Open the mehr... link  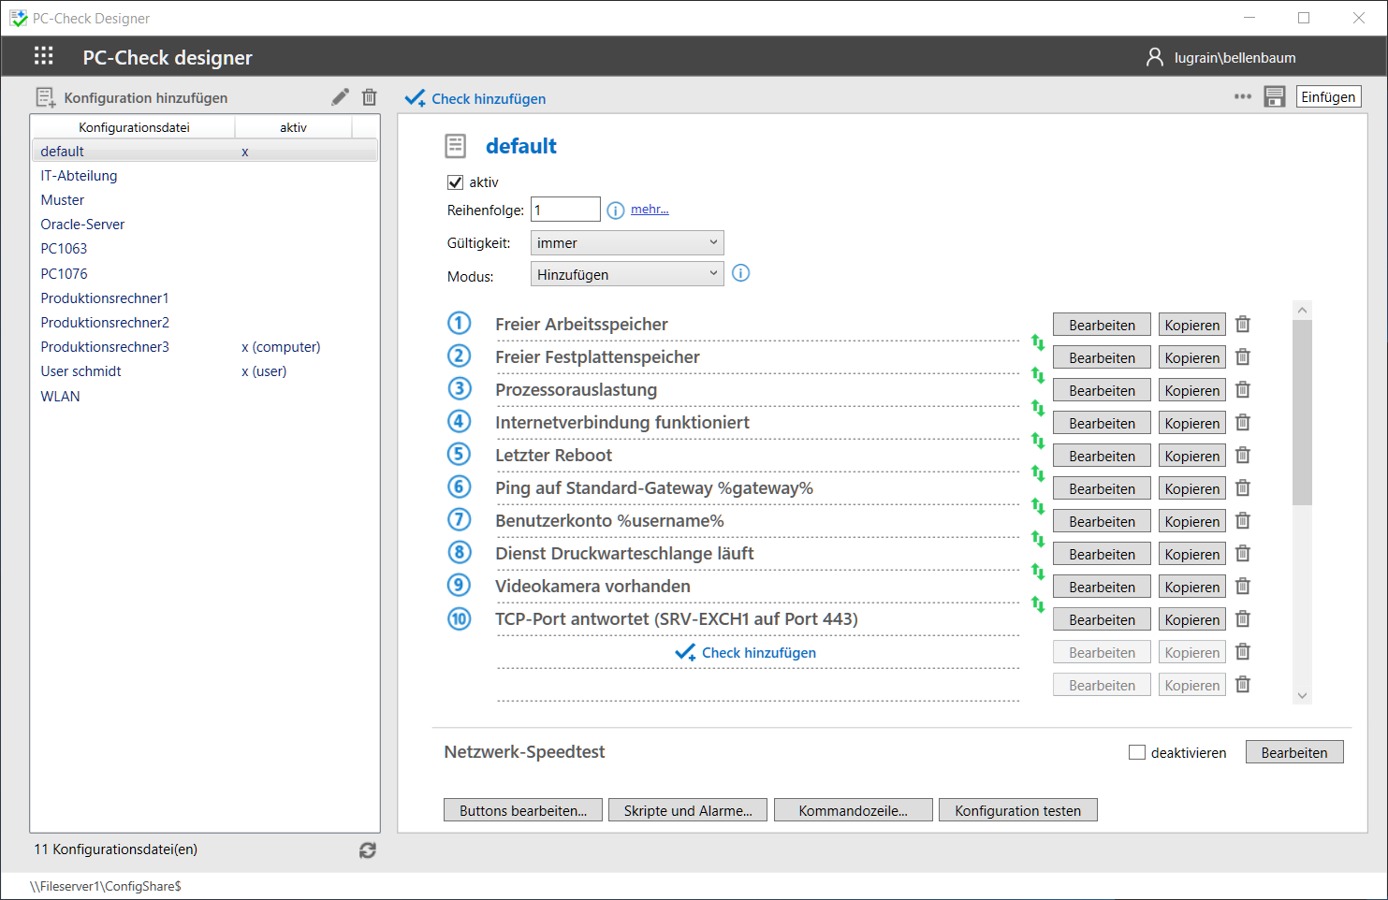coord(650,210)
